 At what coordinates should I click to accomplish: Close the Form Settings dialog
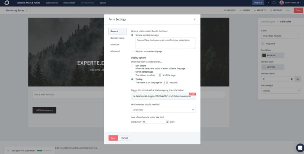point(195,19)
